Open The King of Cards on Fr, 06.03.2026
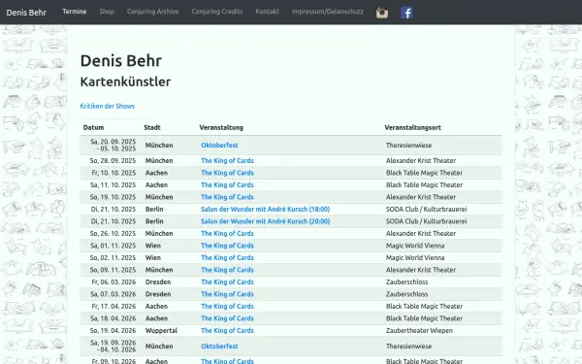Screen dimensions: 582x364 [x=227, y=281]
